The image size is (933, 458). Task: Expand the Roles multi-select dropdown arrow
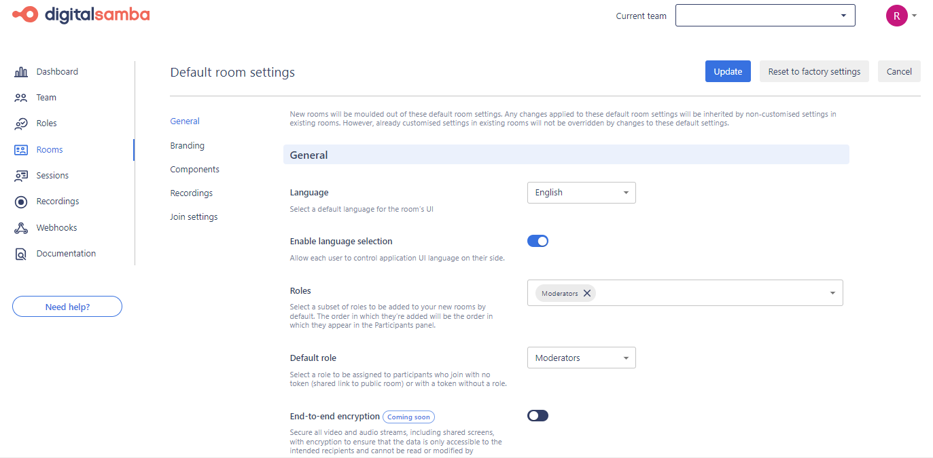tap(832, 293)
